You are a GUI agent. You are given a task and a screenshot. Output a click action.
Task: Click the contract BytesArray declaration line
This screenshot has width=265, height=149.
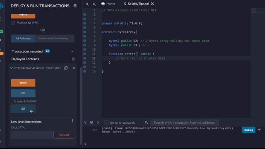pyautogui.click(x=119, y=32)
